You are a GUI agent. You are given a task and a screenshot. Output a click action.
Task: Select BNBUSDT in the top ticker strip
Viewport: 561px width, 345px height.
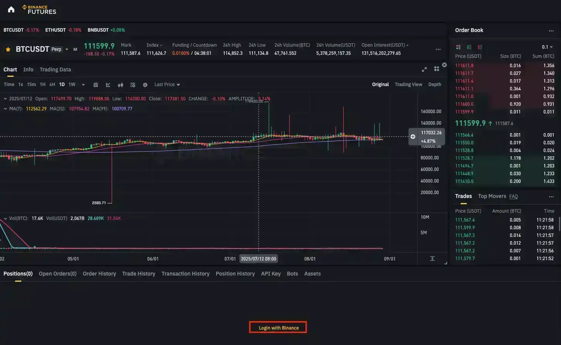106,30
